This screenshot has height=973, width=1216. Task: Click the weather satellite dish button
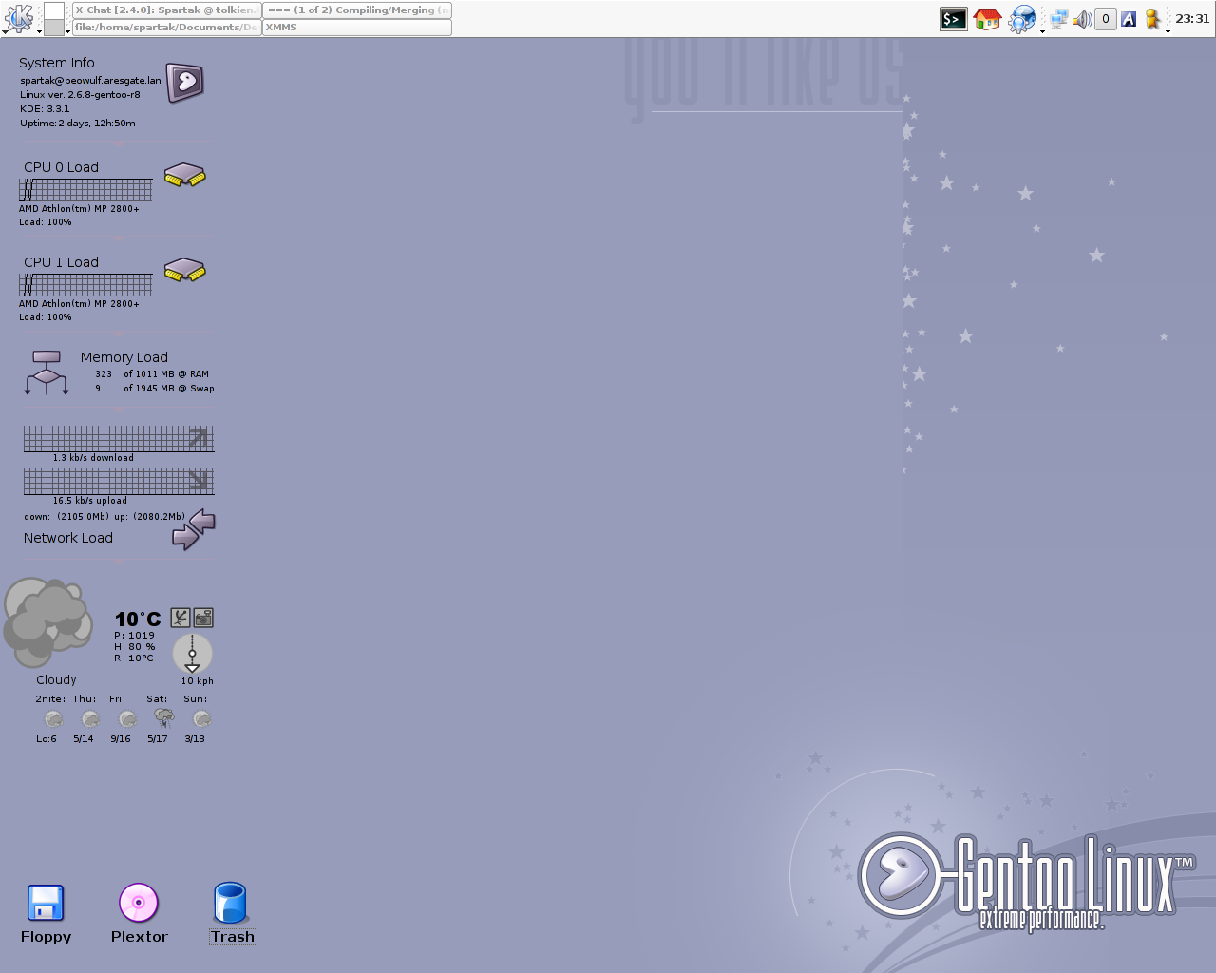180,618
